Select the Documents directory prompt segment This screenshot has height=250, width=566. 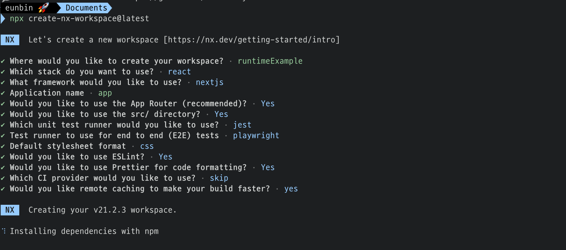[x=86, y=8]
